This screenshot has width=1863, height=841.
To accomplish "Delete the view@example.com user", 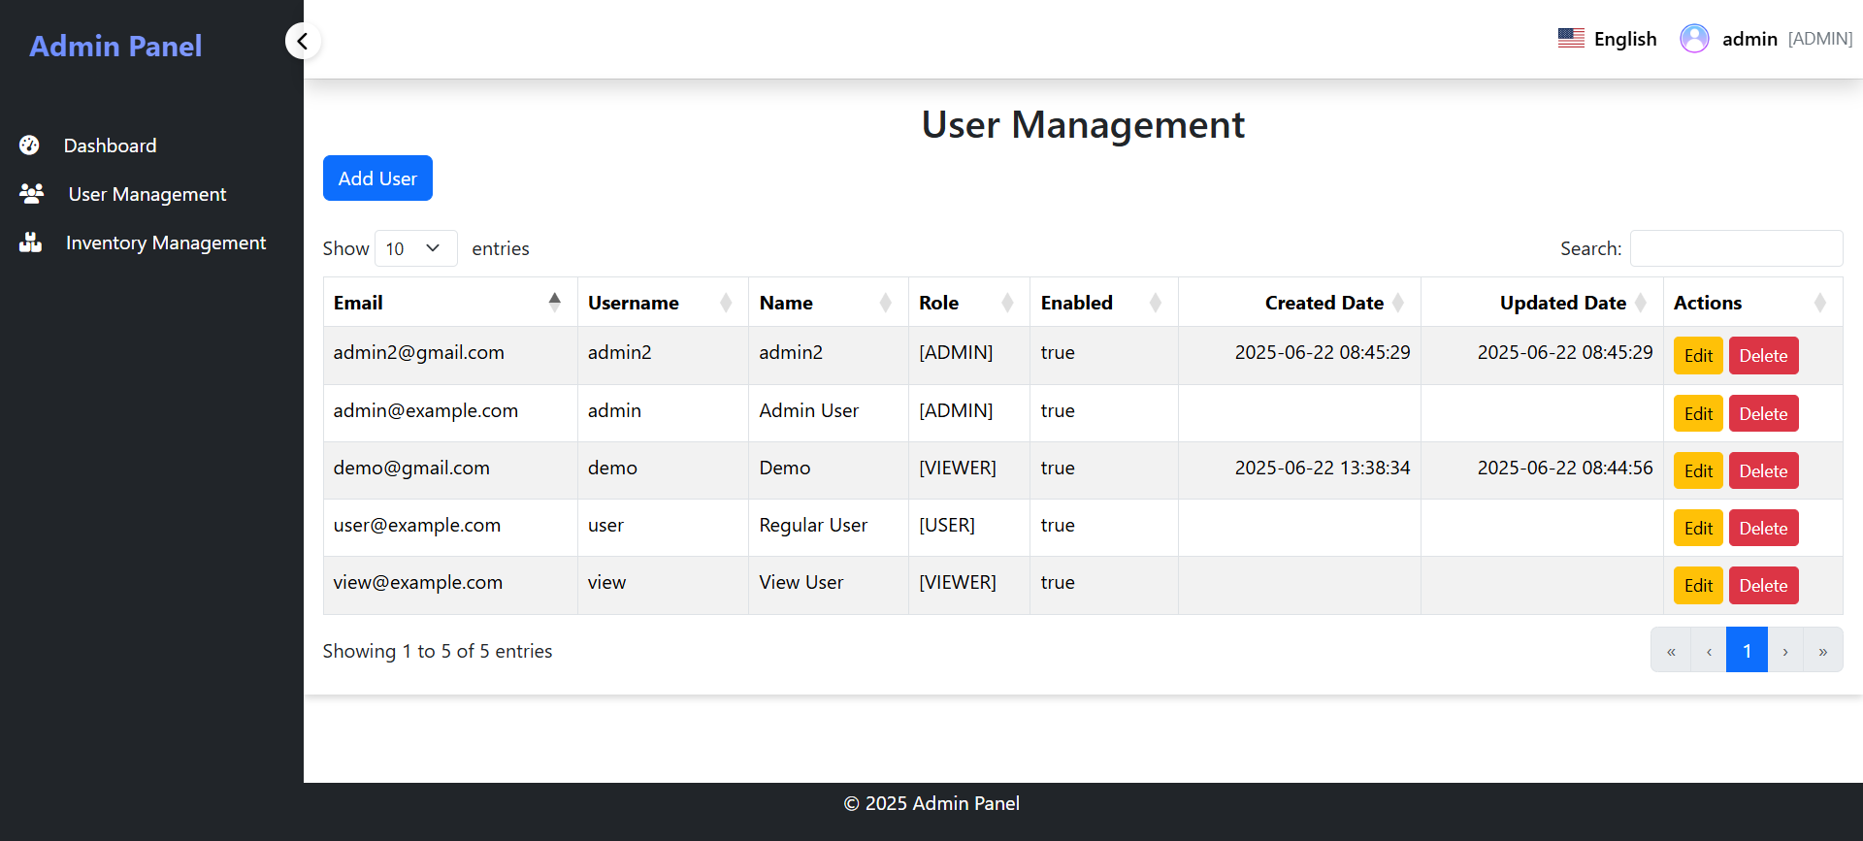I will tap(1763, 586).
